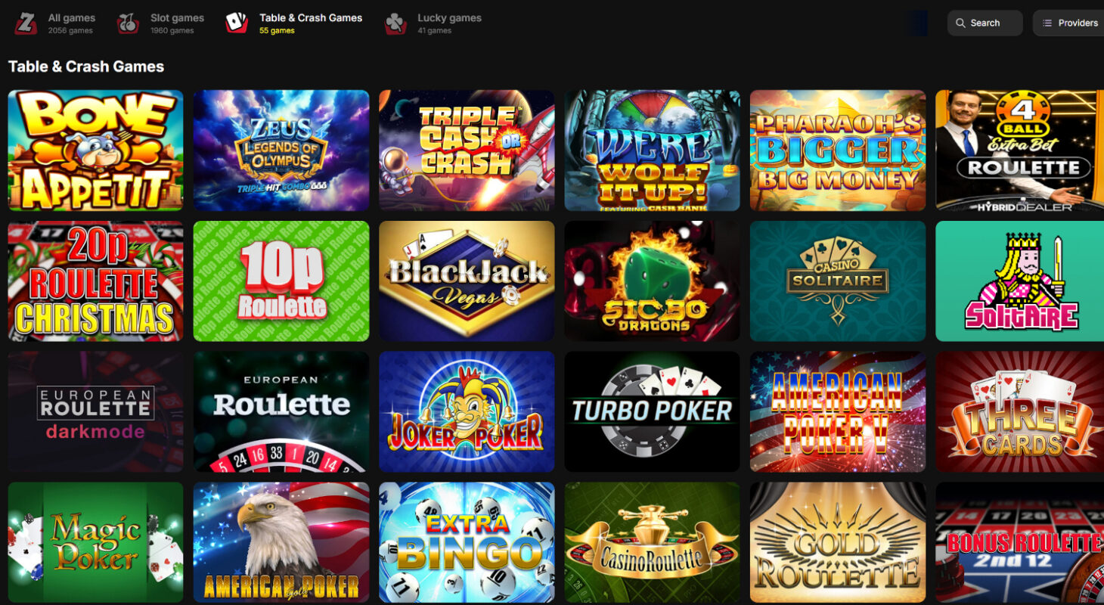Switch to the Slot games tab

[161, 23]
